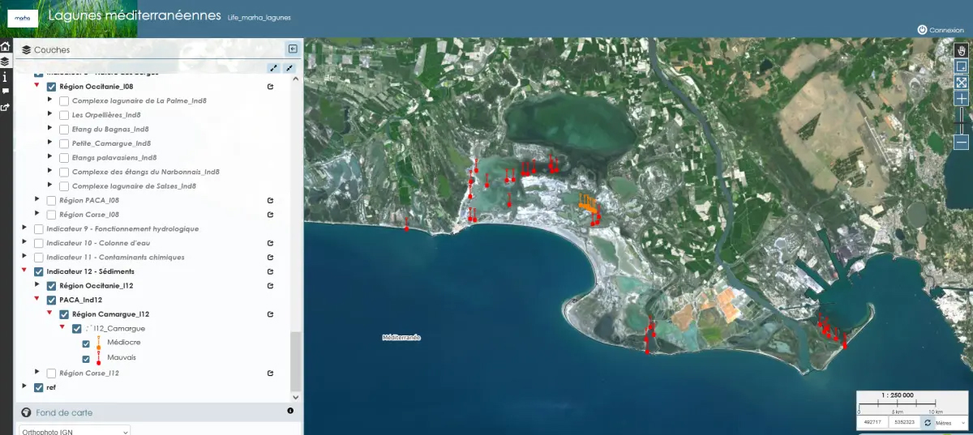Enable the Petite_Camargue_Ind8 layer checkbox
Screen dimensions: 973x435
tap(64, 143)
